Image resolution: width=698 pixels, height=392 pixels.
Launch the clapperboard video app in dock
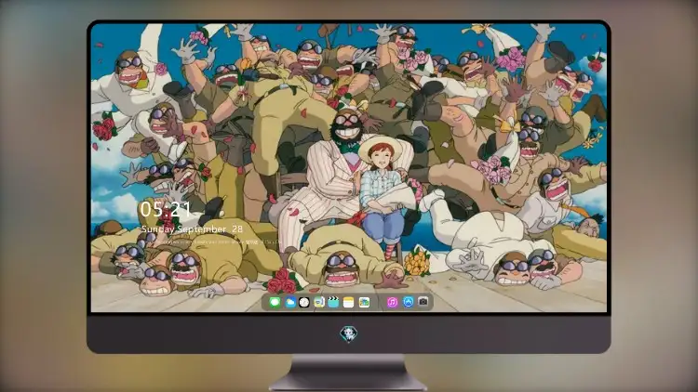click(x=333, y=302)
